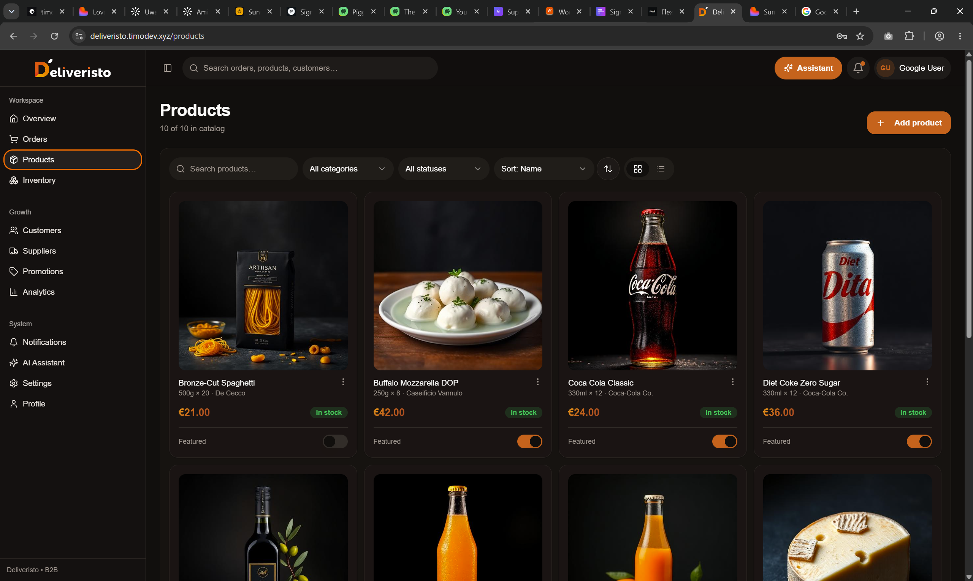Open tab search dropdown arrow

11,12
